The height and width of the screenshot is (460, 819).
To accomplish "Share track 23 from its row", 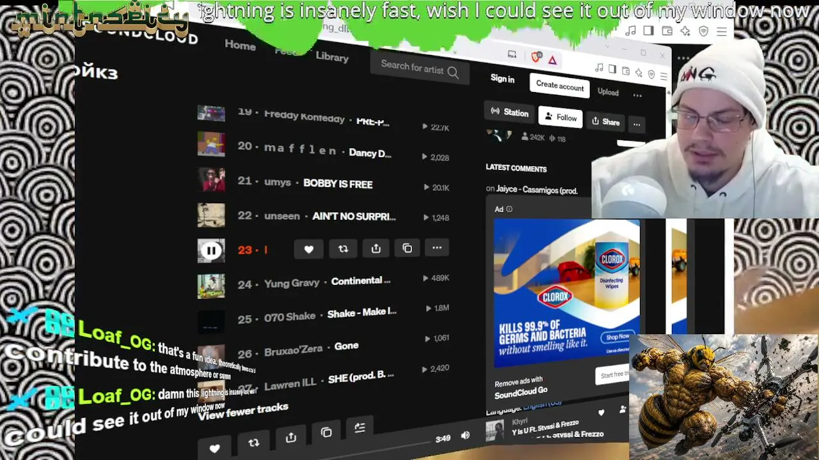I will coord(376,248).
